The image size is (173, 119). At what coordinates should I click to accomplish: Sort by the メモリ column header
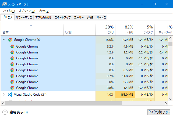click(x=125, y=30)
